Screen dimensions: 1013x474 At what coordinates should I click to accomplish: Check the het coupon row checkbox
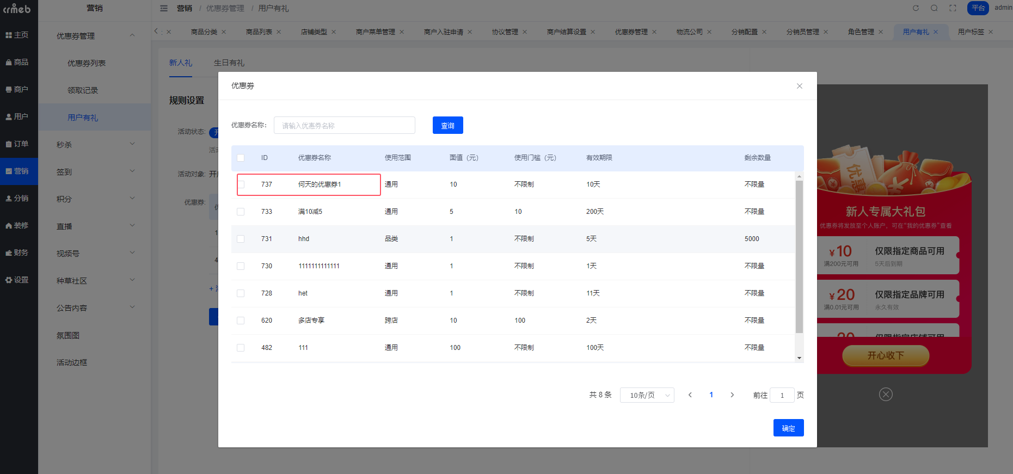click(241, 293)
